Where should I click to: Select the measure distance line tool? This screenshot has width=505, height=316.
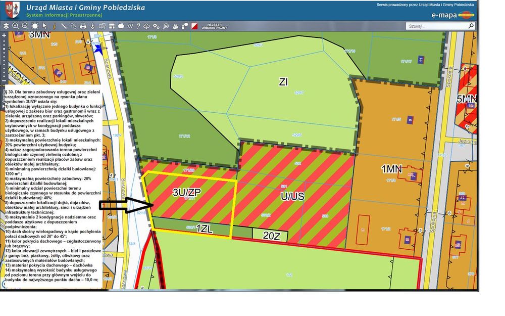(x=64, y=26)
